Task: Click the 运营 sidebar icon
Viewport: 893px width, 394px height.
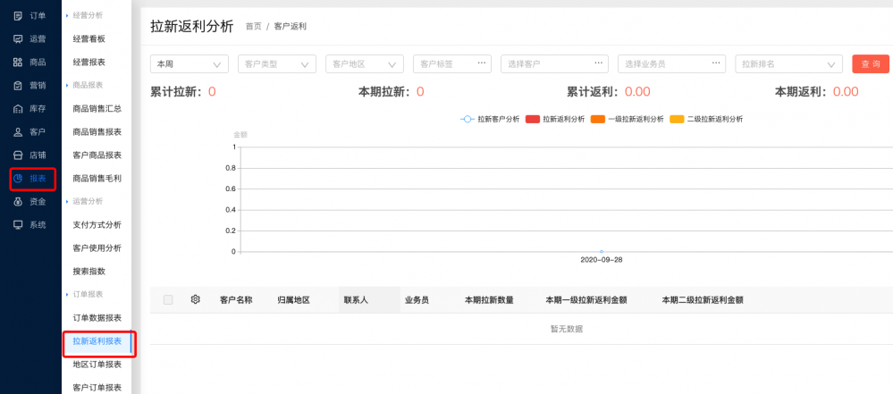Action: (18, 38)
